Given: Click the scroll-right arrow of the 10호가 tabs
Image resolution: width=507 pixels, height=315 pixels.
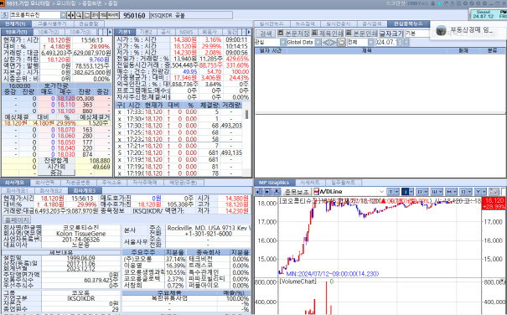Looking at the screenshot, I should (x=110, y=32).
